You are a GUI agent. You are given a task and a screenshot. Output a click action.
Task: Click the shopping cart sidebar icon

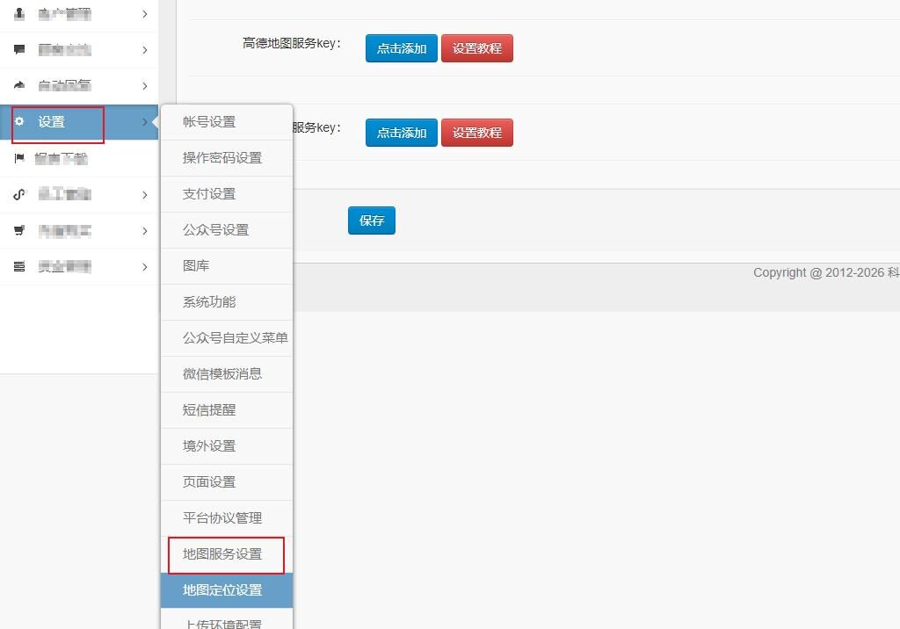point(19,230)
